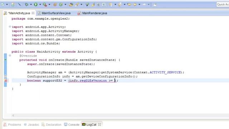Click the 'import android.content.pm.ConfigurationInfo;' line
229x129 pixels.
54,39
